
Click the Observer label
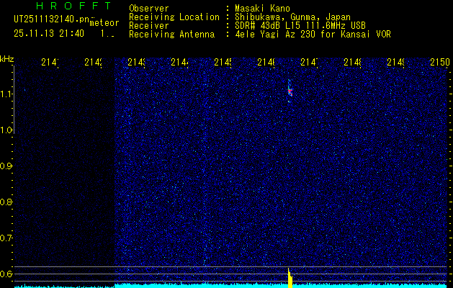(149, 8)
